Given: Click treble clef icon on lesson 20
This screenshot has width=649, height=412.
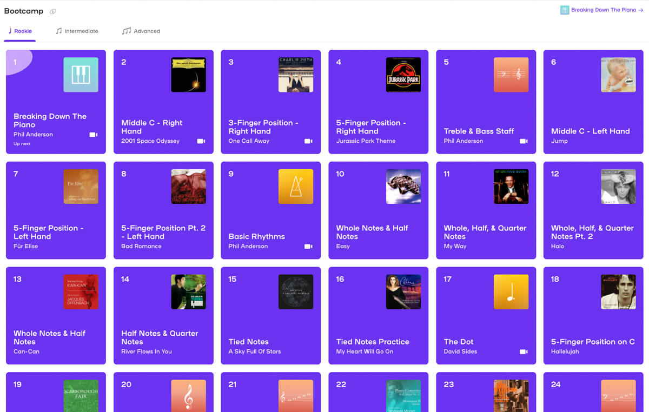Looking at the screenshot, I should [x=188, y=396].
